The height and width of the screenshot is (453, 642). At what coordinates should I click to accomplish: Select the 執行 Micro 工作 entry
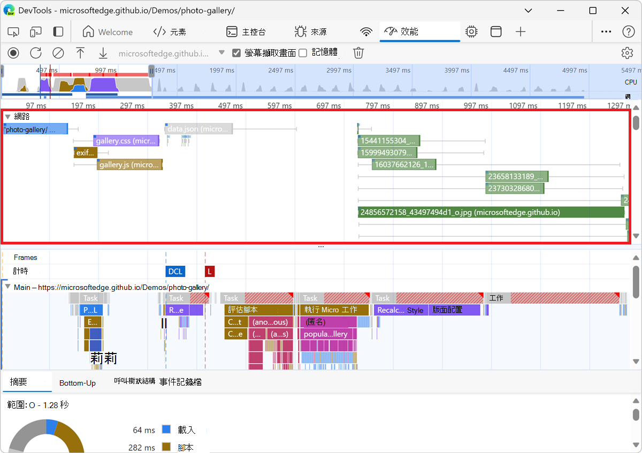334,310
